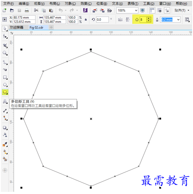Select the Artistic Media tool
This screenshot has height=194, width=193.
5,70
